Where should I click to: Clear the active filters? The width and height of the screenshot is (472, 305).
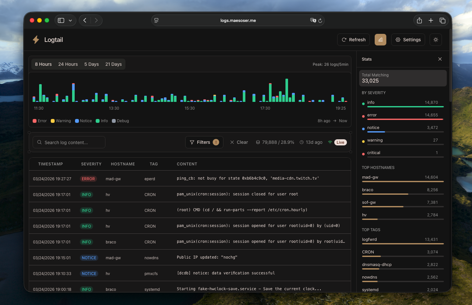[239, 142]
